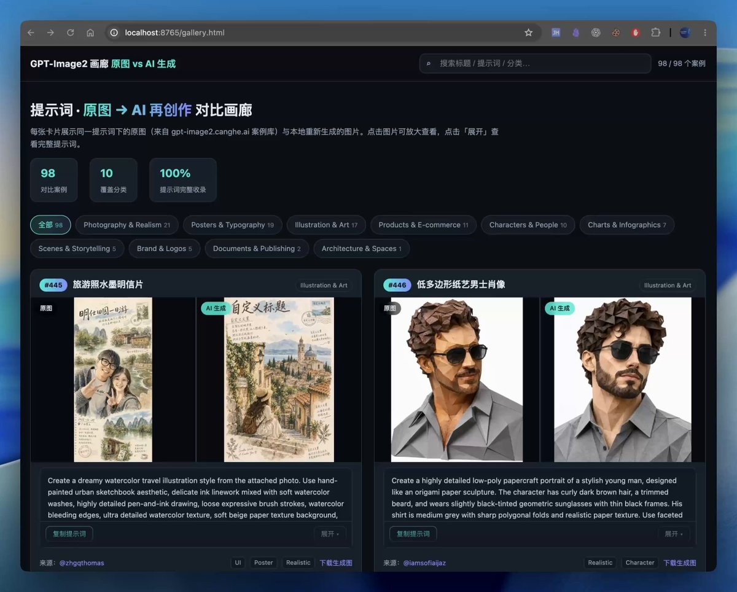This screenshot has width=737, height=592.
Task: Filter by Charts & Infographics
Action: click(627, 225)
